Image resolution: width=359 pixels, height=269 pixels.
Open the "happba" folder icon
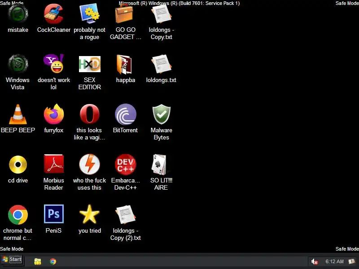(x=124, y=65)
